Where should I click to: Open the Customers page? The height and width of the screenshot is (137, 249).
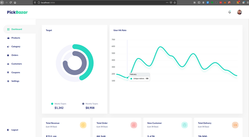click(17, 64)
